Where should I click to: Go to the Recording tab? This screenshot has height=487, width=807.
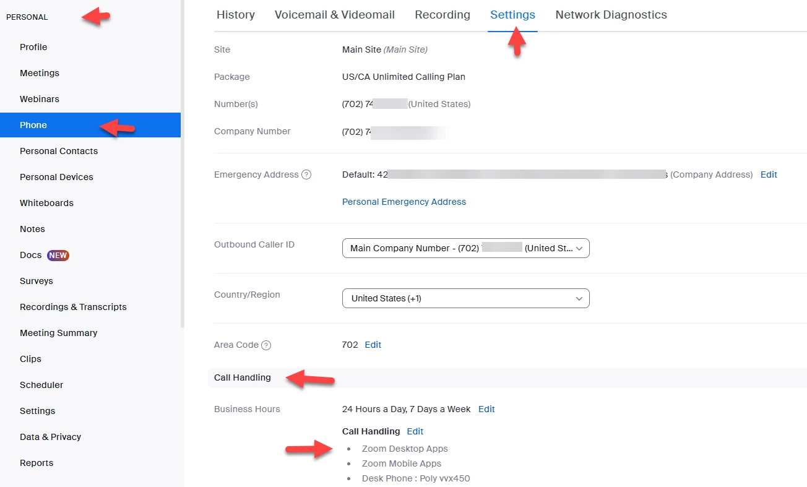pyautogui.click(x=442, y=15)
